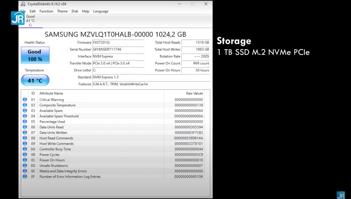Screen dimensions: 351x199
Task: Click the status icon beside Unsafe Shutdowns
Action: 25,166
